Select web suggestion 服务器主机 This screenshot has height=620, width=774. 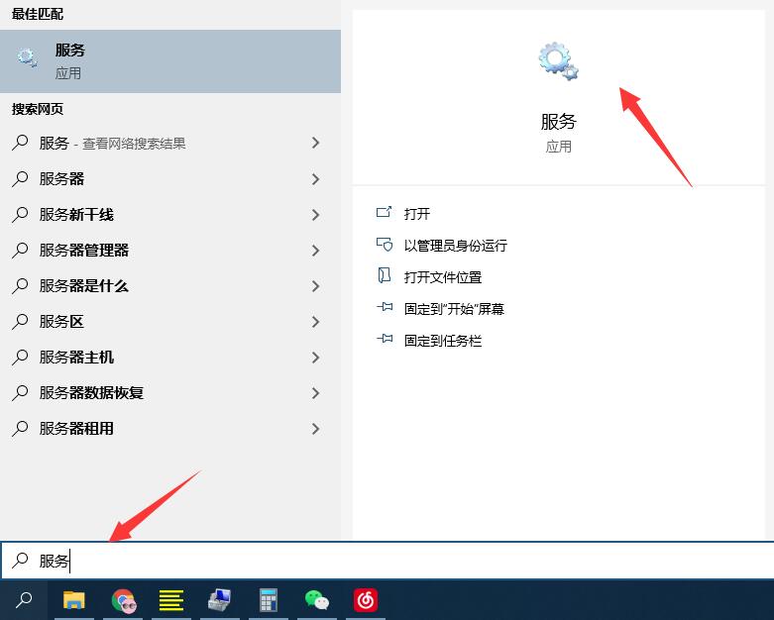click(170, 358)
